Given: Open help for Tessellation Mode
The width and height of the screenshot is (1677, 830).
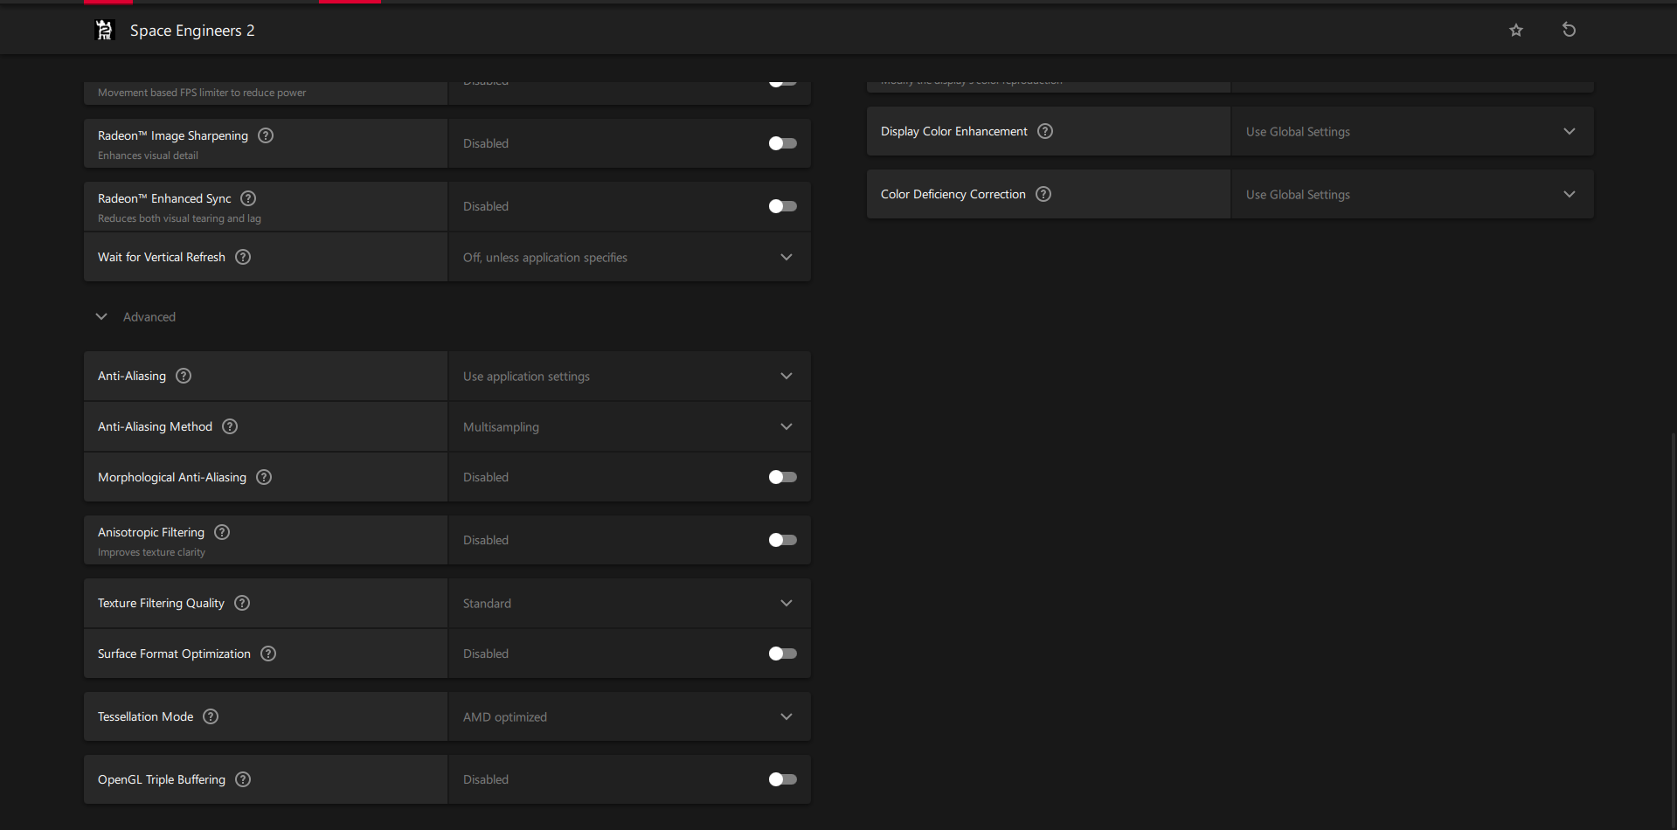Looking at the screenshot, I should [211, 716].
